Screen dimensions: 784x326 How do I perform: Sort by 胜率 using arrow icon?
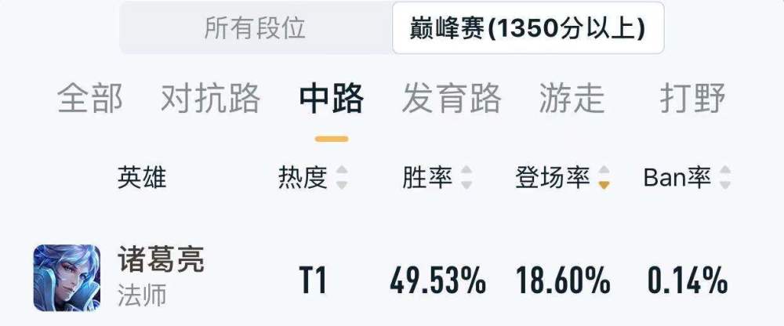point(466,178)
